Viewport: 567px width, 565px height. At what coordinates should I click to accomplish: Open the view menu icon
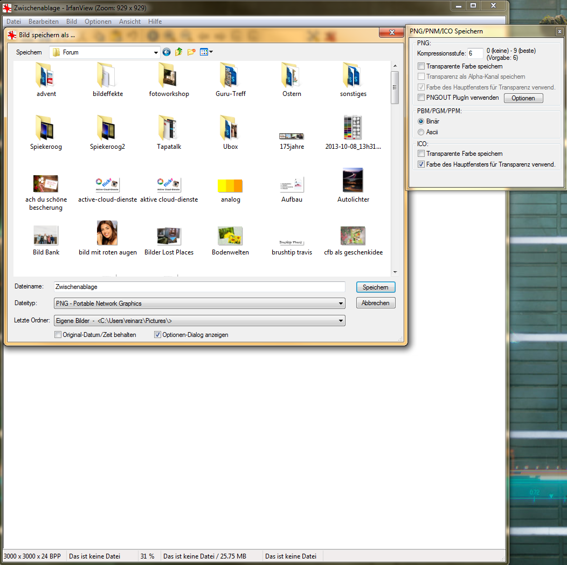pyautogui.click(x=206, y=52)
